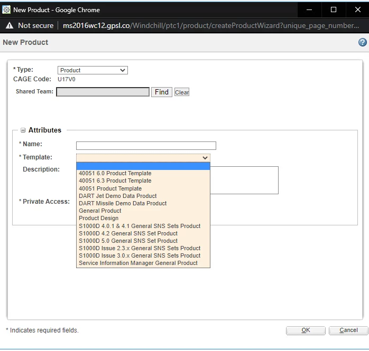Image resolution: width=369 pixels, height=351 pixels.
Task: Minimize the New Product window
Action: (309, 10)
